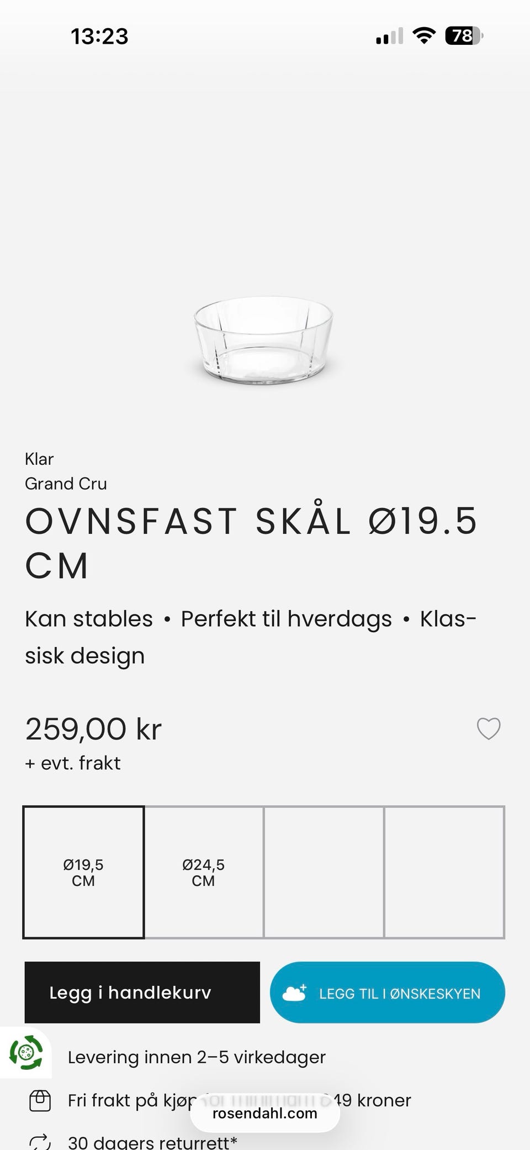The image size is (530, 1150).
Task: Tap the heart favorite icon
Action: click(x=489, y=728)
